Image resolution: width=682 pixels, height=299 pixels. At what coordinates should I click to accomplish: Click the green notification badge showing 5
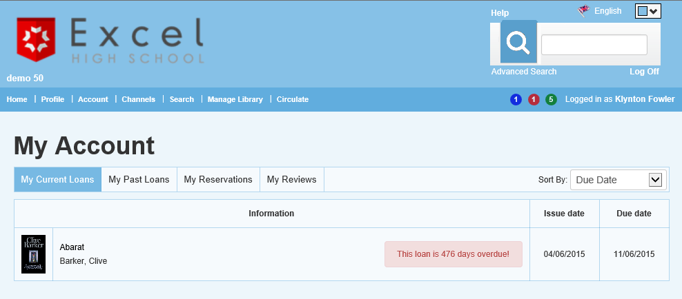point(551,100)
